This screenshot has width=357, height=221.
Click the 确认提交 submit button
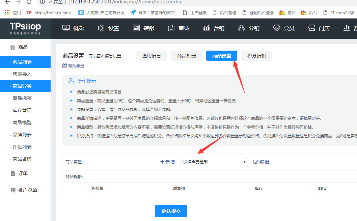(171, 211)
